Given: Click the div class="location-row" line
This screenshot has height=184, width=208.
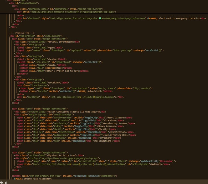Looking at the screenshot, I should [33, 85].
